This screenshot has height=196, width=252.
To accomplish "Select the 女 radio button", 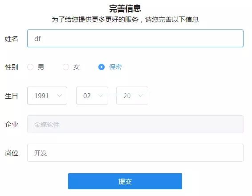I will coord(66,67).
